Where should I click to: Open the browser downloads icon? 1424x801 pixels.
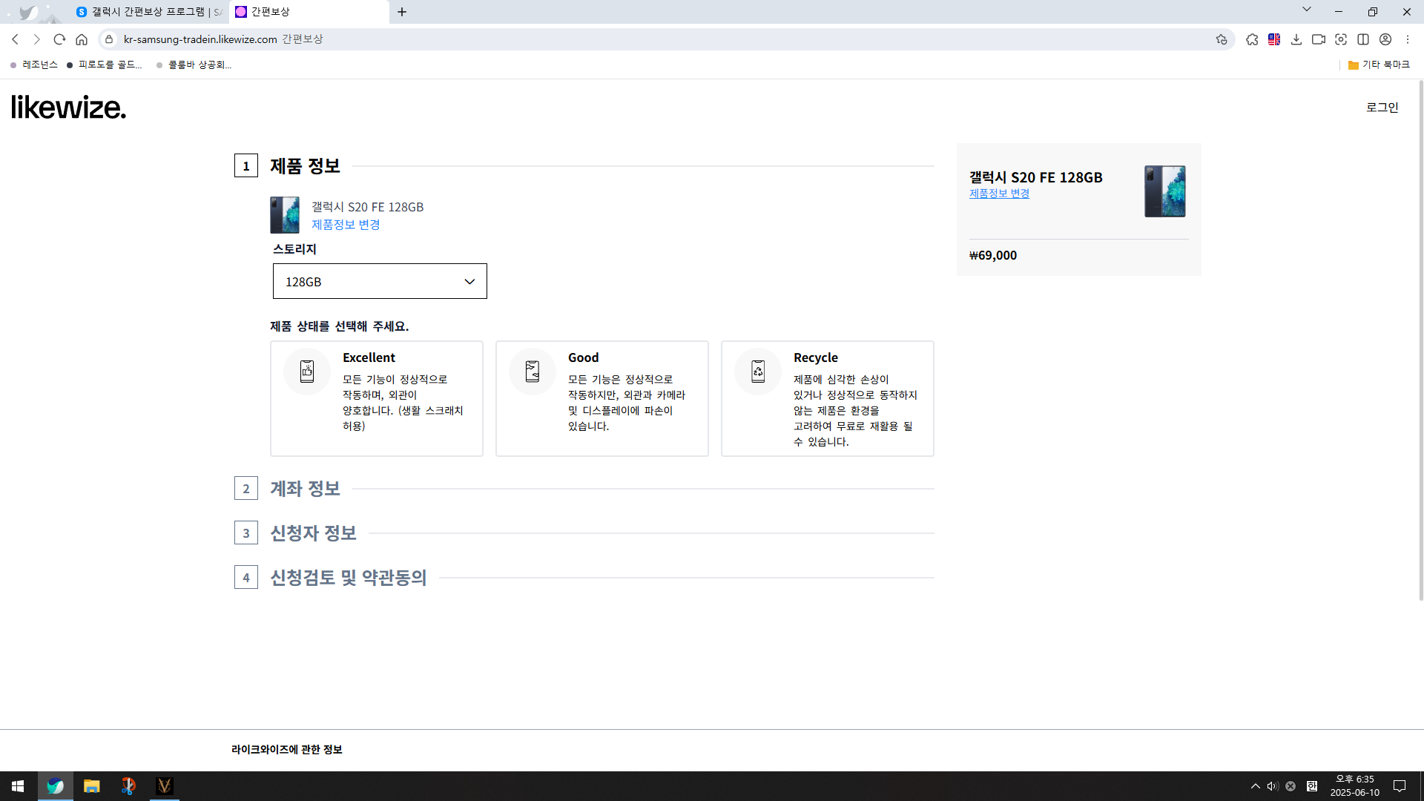1296,39
